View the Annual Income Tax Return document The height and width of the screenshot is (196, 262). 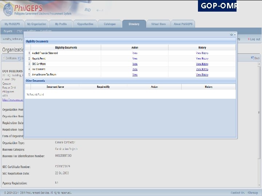[135, 74]
